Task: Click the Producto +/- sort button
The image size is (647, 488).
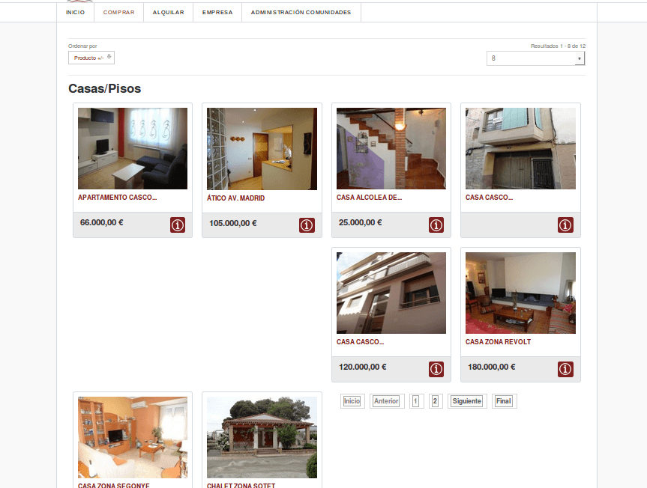Action: [91, 58]
